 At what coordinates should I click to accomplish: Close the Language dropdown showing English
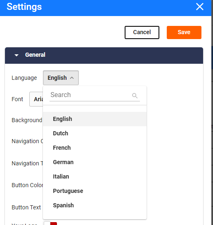pyautogui.click(x=61, y=78)
